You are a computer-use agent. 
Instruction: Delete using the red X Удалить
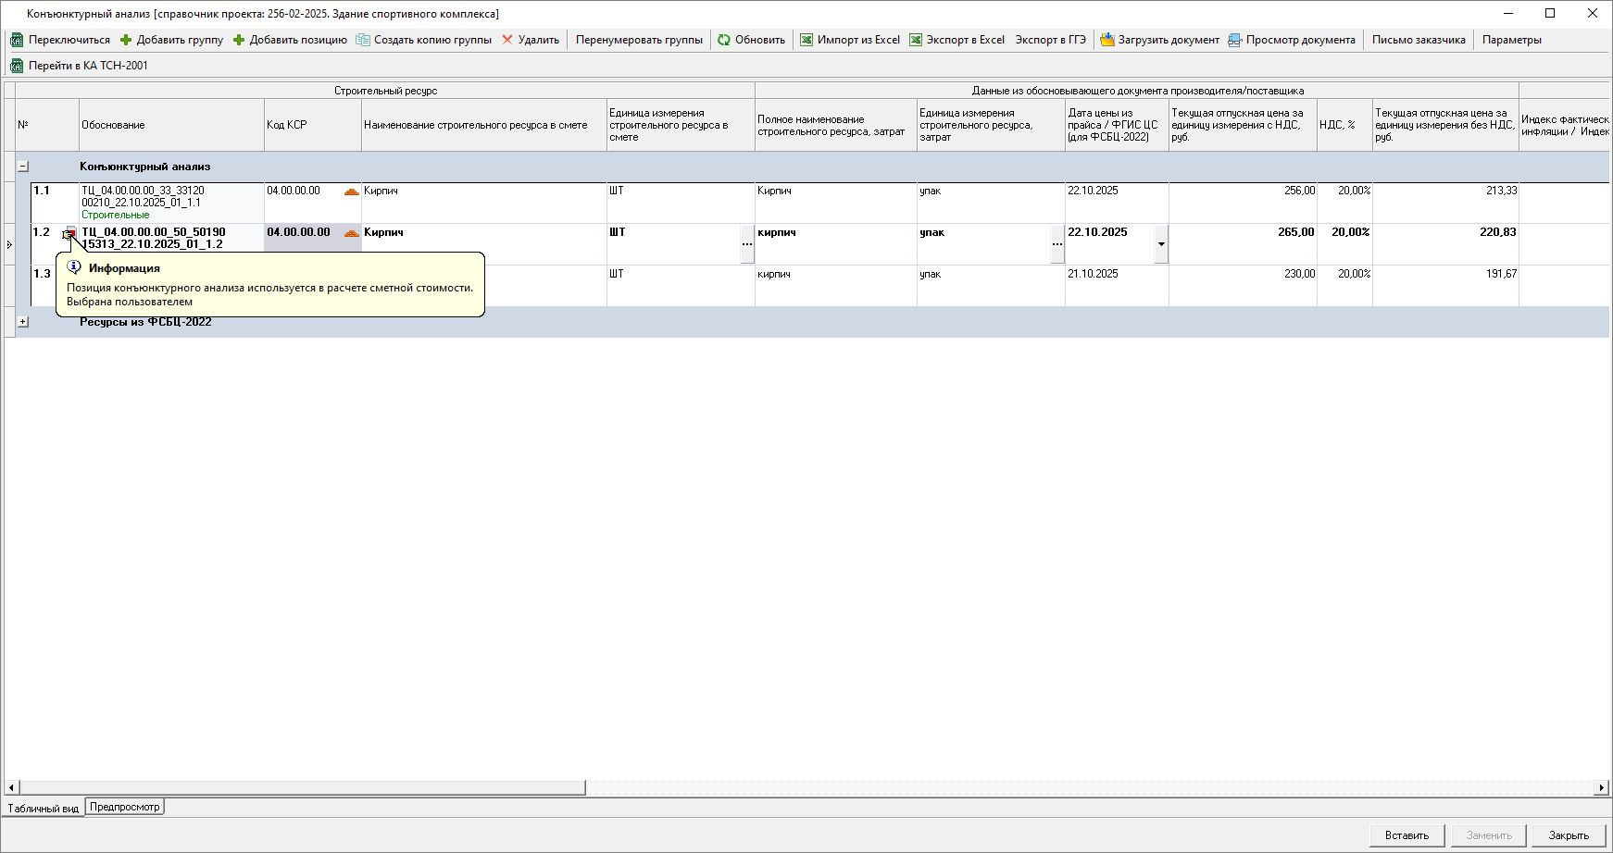(x=507, y=40)
